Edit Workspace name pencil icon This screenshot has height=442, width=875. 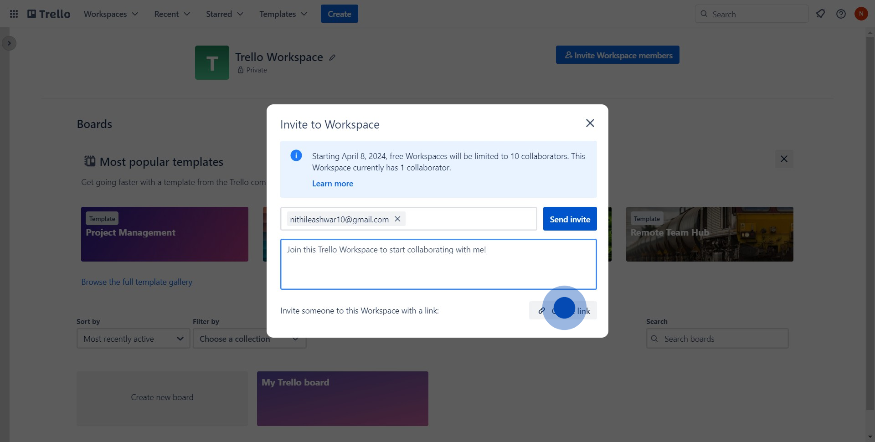(x=332, y=57)
